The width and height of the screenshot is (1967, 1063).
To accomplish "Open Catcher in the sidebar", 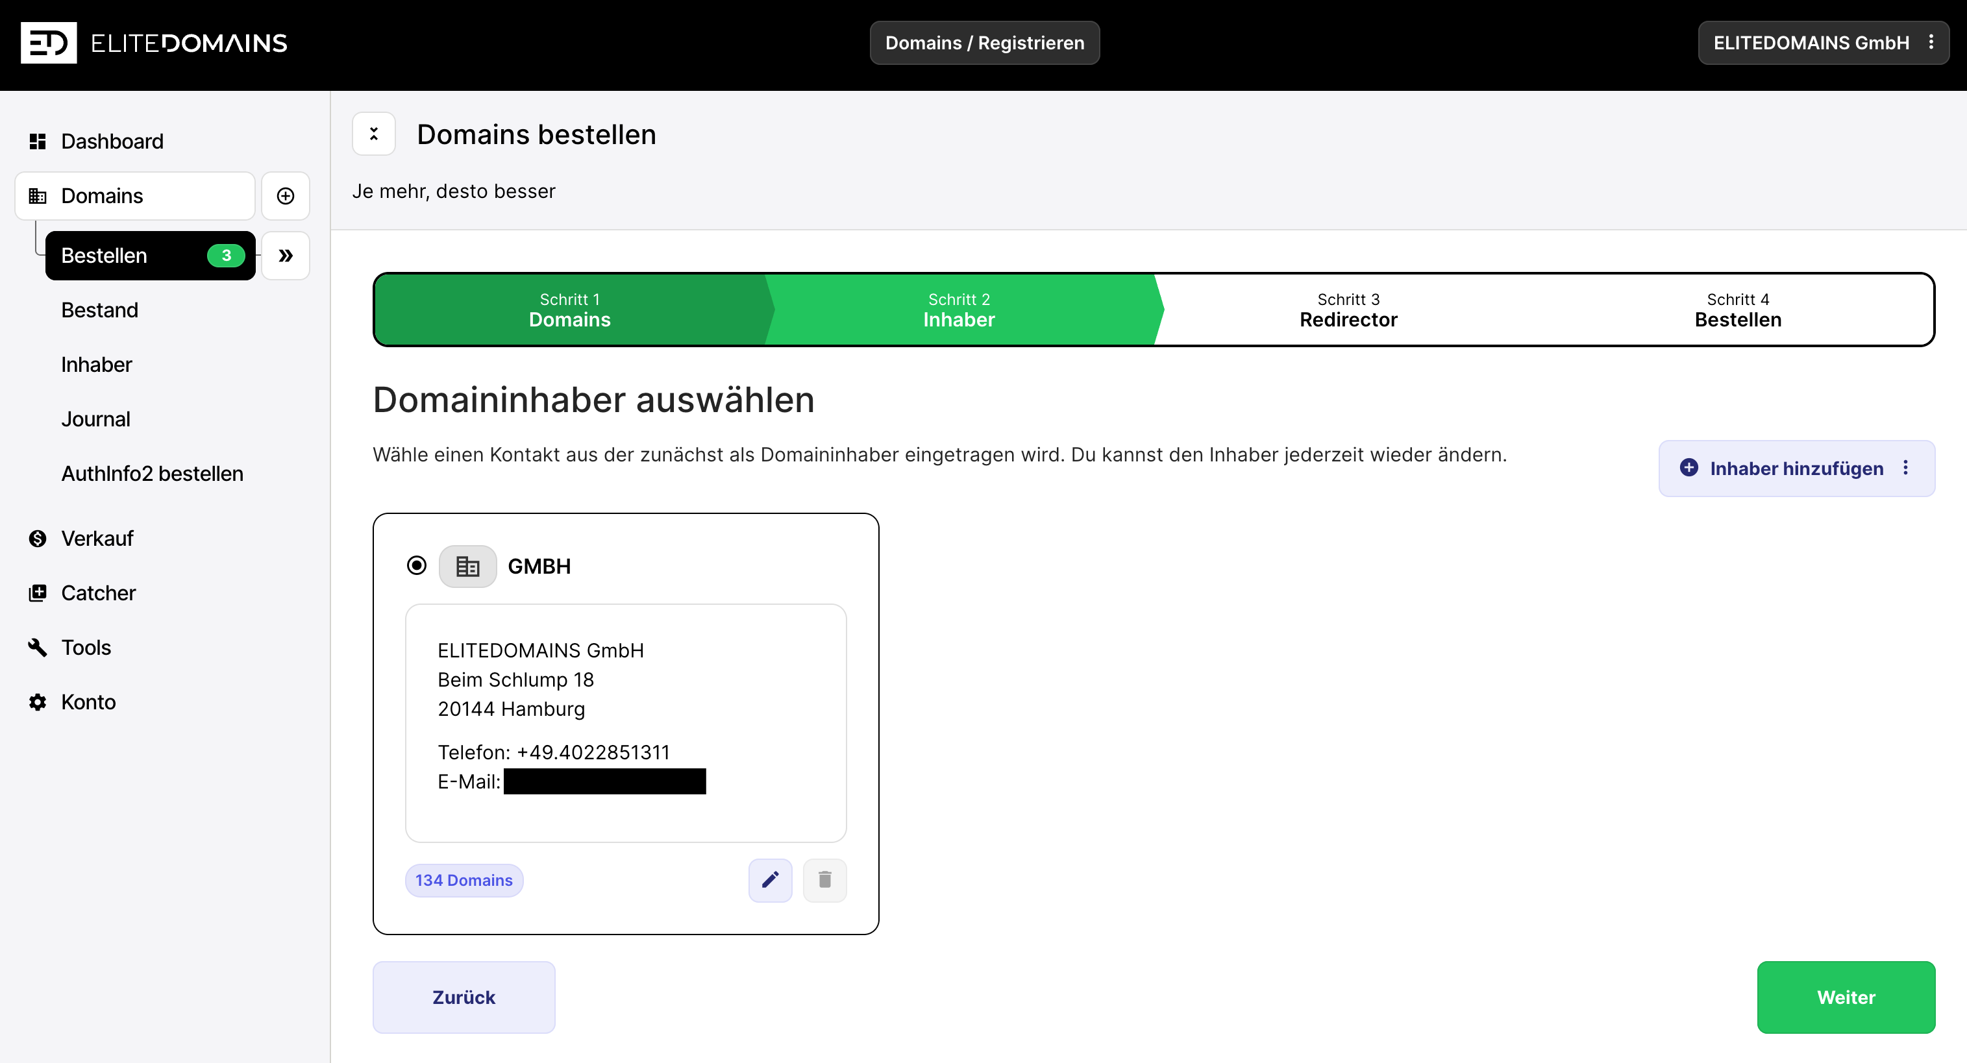I will 98,593.
